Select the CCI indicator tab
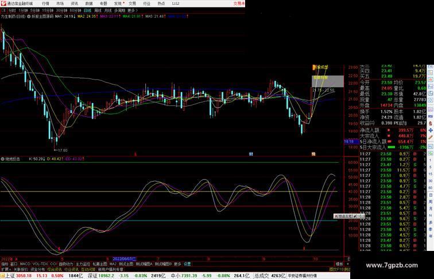This screenshot has width=434, height=279. click(53, 264)
